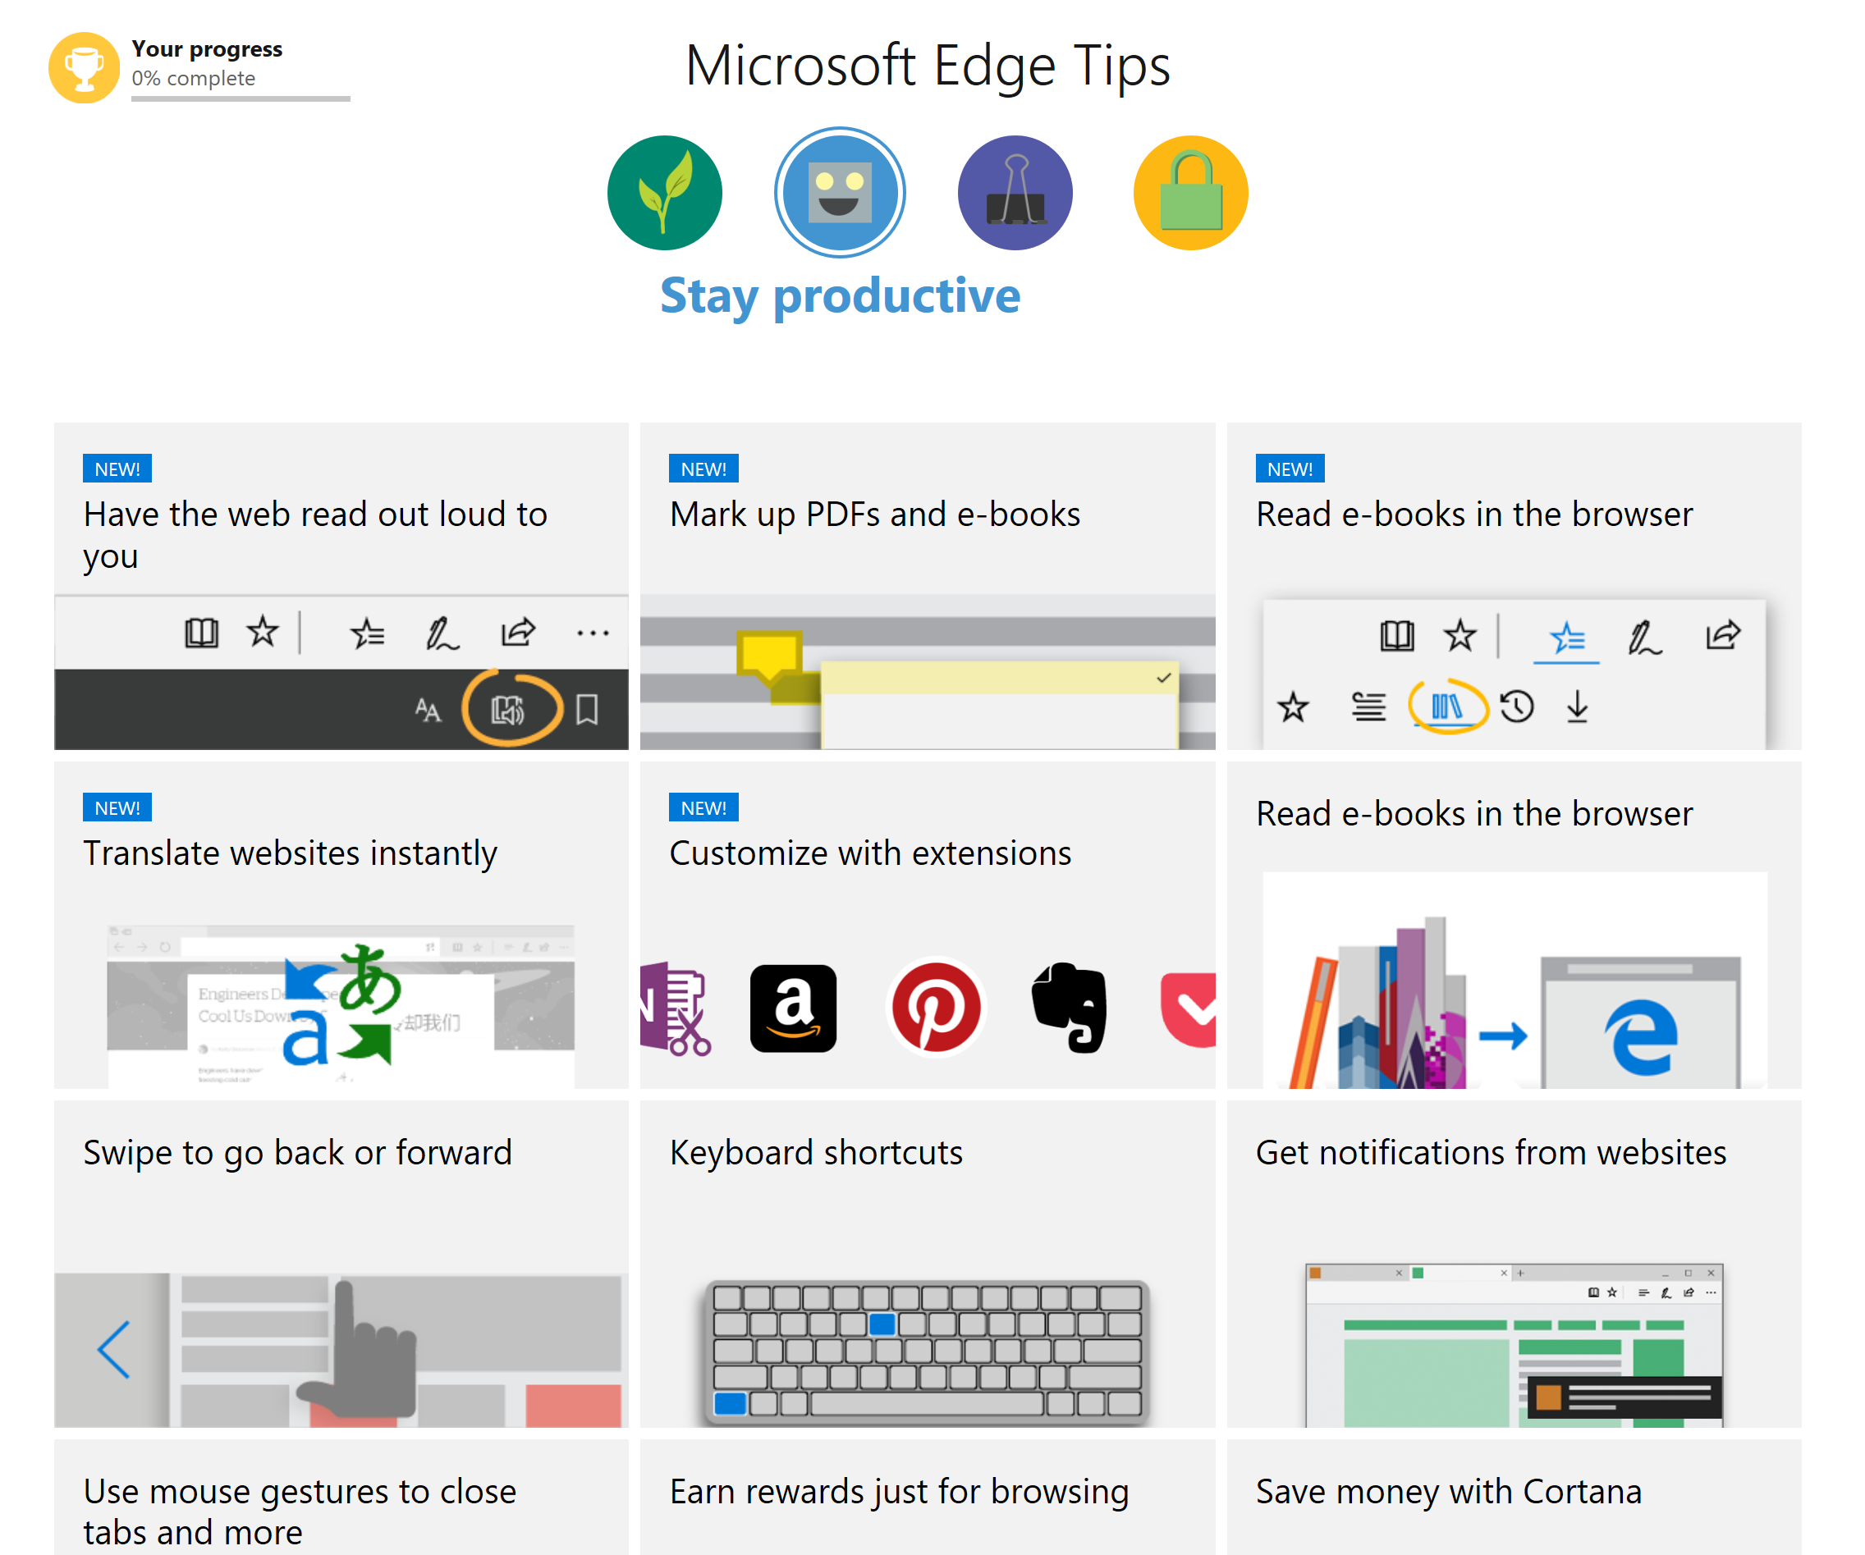Open 'Customize with extensions' tip
This screenshot has width=1865, height=1555.
pos(928,925)
